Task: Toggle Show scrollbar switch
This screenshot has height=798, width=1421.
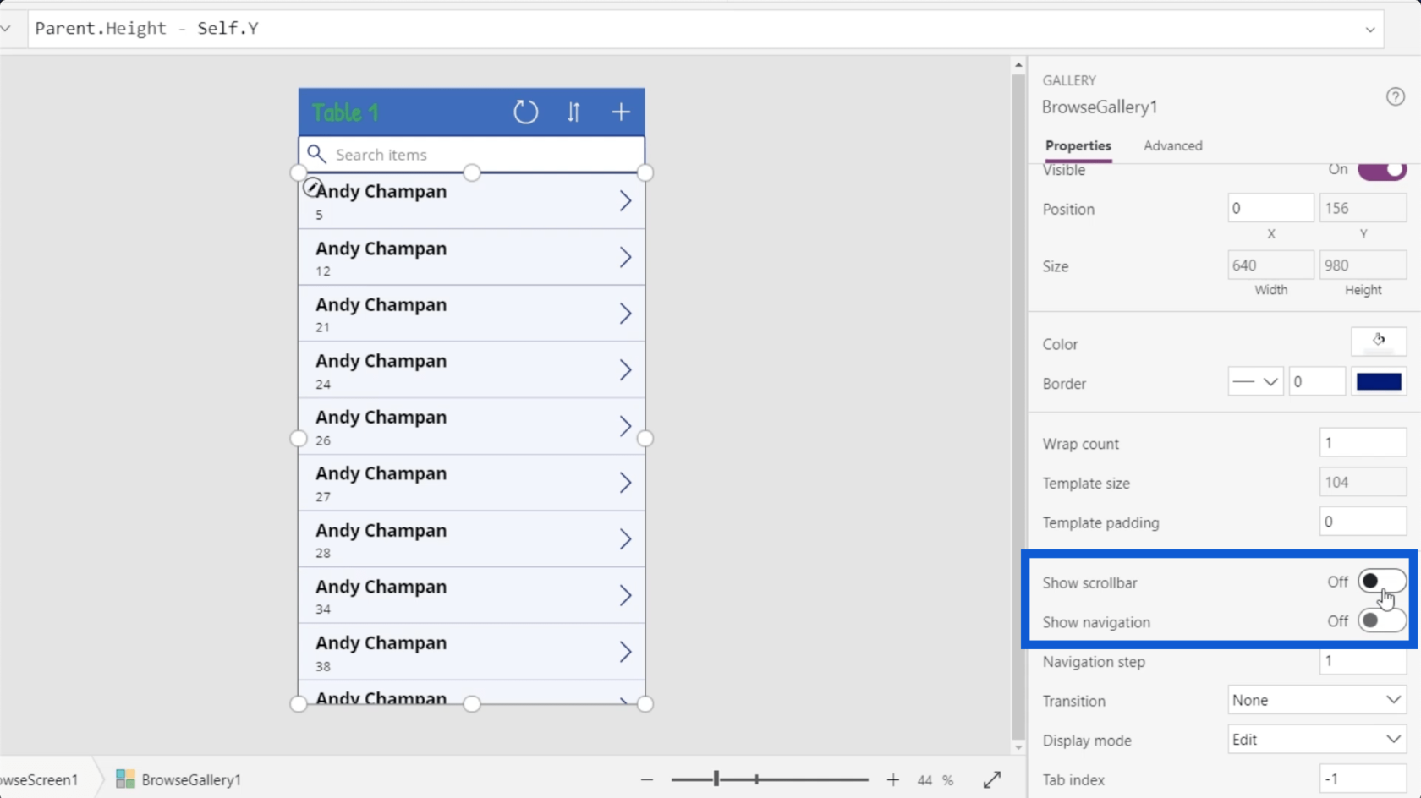Action: point(1382,582)
